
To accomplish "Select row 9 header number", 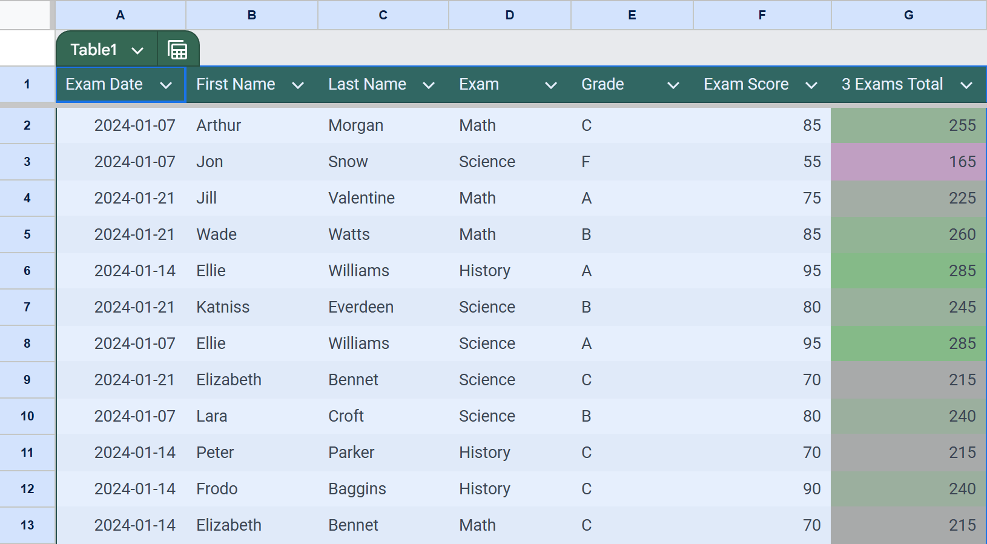I will click(x=27, y=380).
